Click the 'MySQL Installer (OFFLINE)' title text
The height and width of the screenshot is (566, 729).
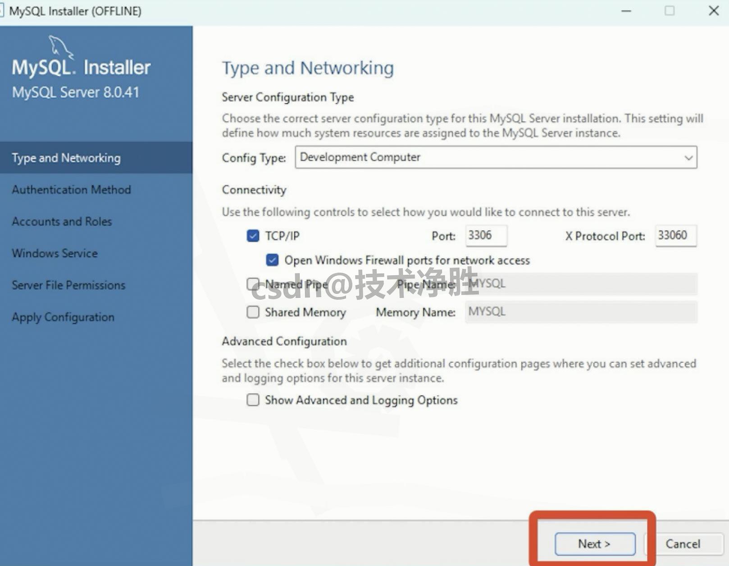(x=75, y=11)
